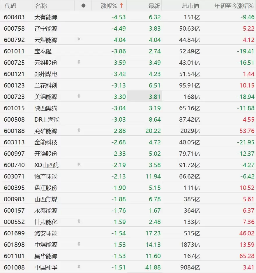Select stock name 物产环能

tap(46, 176)
